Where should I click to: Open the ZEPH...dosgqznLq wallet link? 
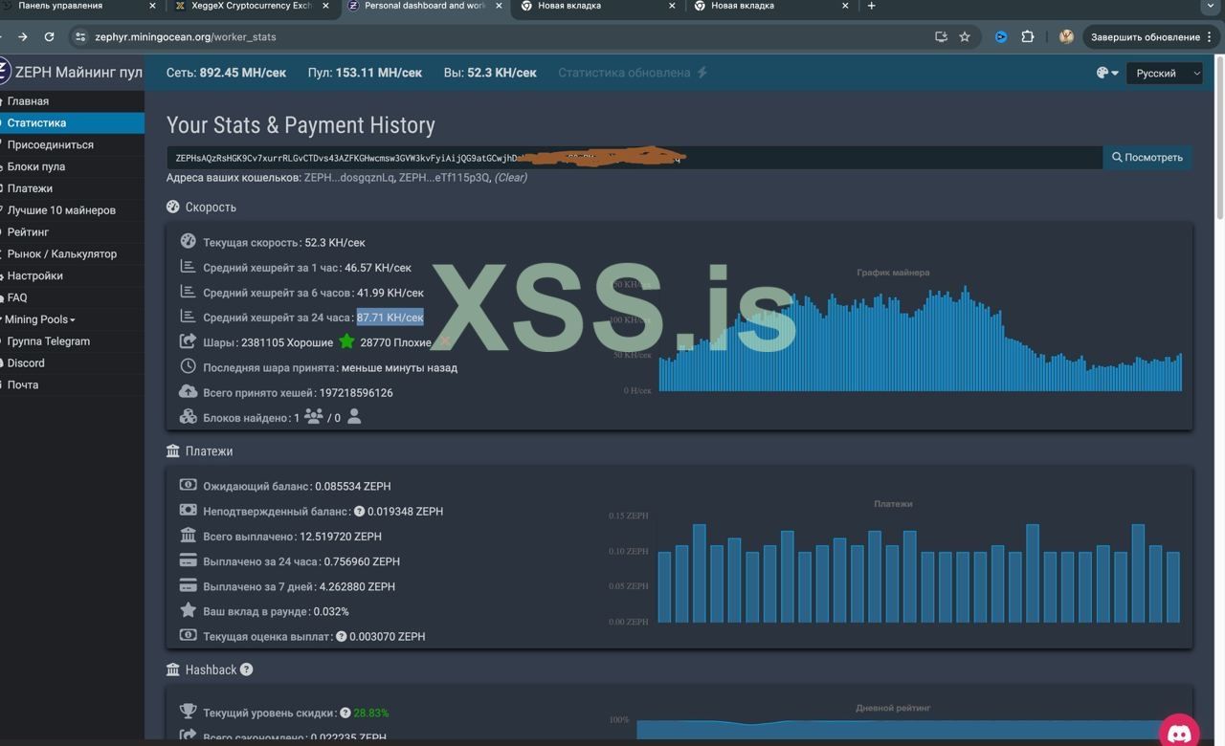point(348,177)
